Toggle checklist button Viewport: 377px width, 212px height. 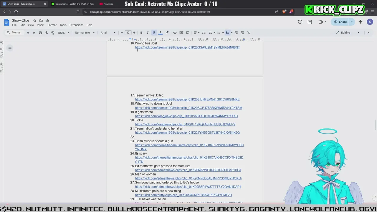pyautogui.click(x=210, y=33)
